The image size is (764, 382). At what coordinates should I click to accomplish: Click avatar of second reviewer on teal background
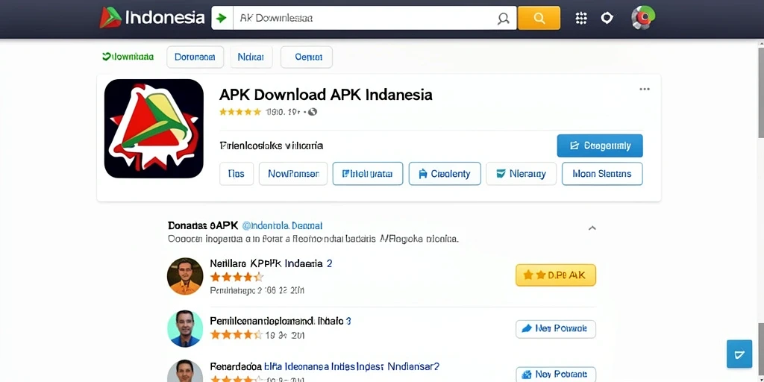(185, 329)
